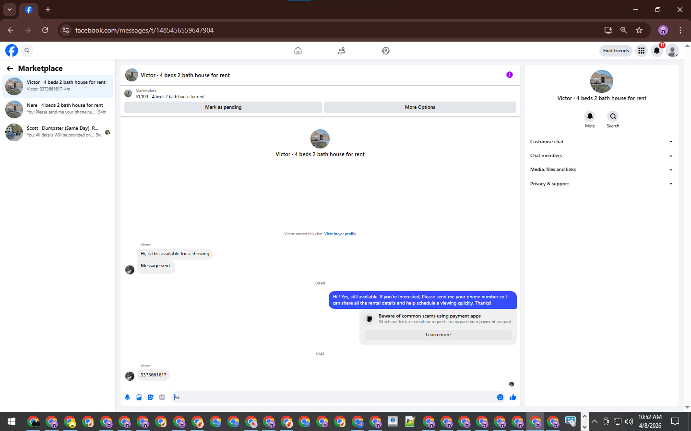Screen dimensions: 691x431
Task: Click Find friends button
Action: pos(616,50)
